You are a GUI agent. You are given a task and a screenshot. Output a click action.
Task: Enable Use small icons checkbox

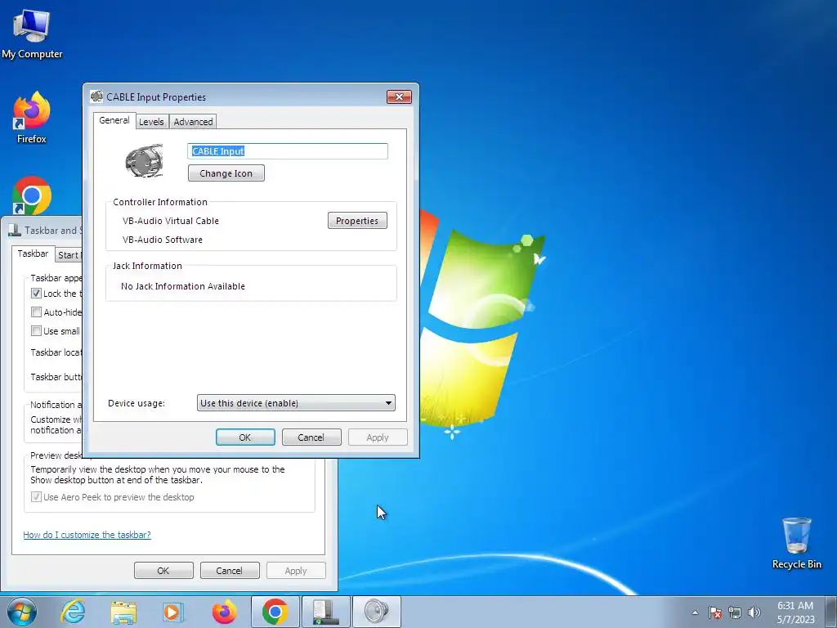[36, 330]
